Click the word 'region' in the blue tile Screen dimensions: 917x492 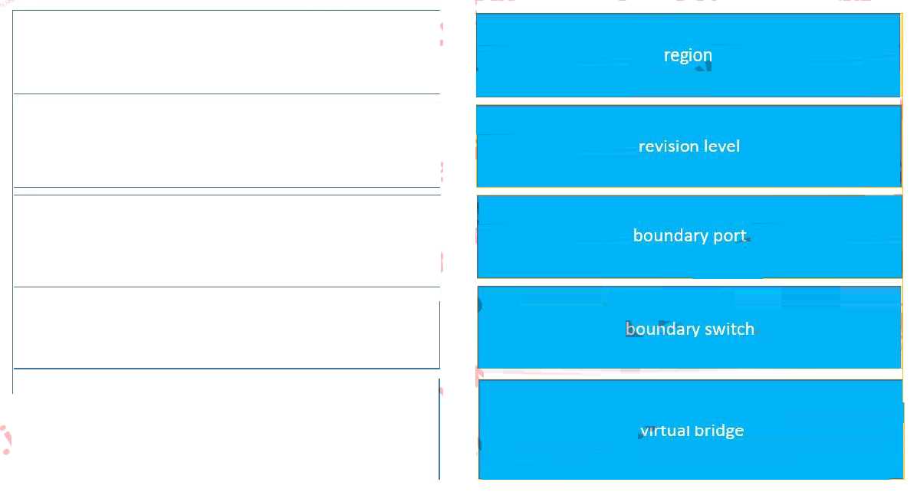click(688, 55)
